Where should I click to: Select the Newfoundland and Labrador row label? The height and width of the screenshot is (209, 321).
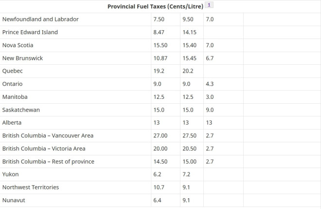40,19
